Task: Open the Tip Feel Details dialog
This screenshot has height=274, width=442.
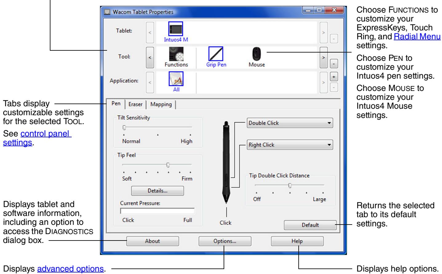Action: coord(157,191)
